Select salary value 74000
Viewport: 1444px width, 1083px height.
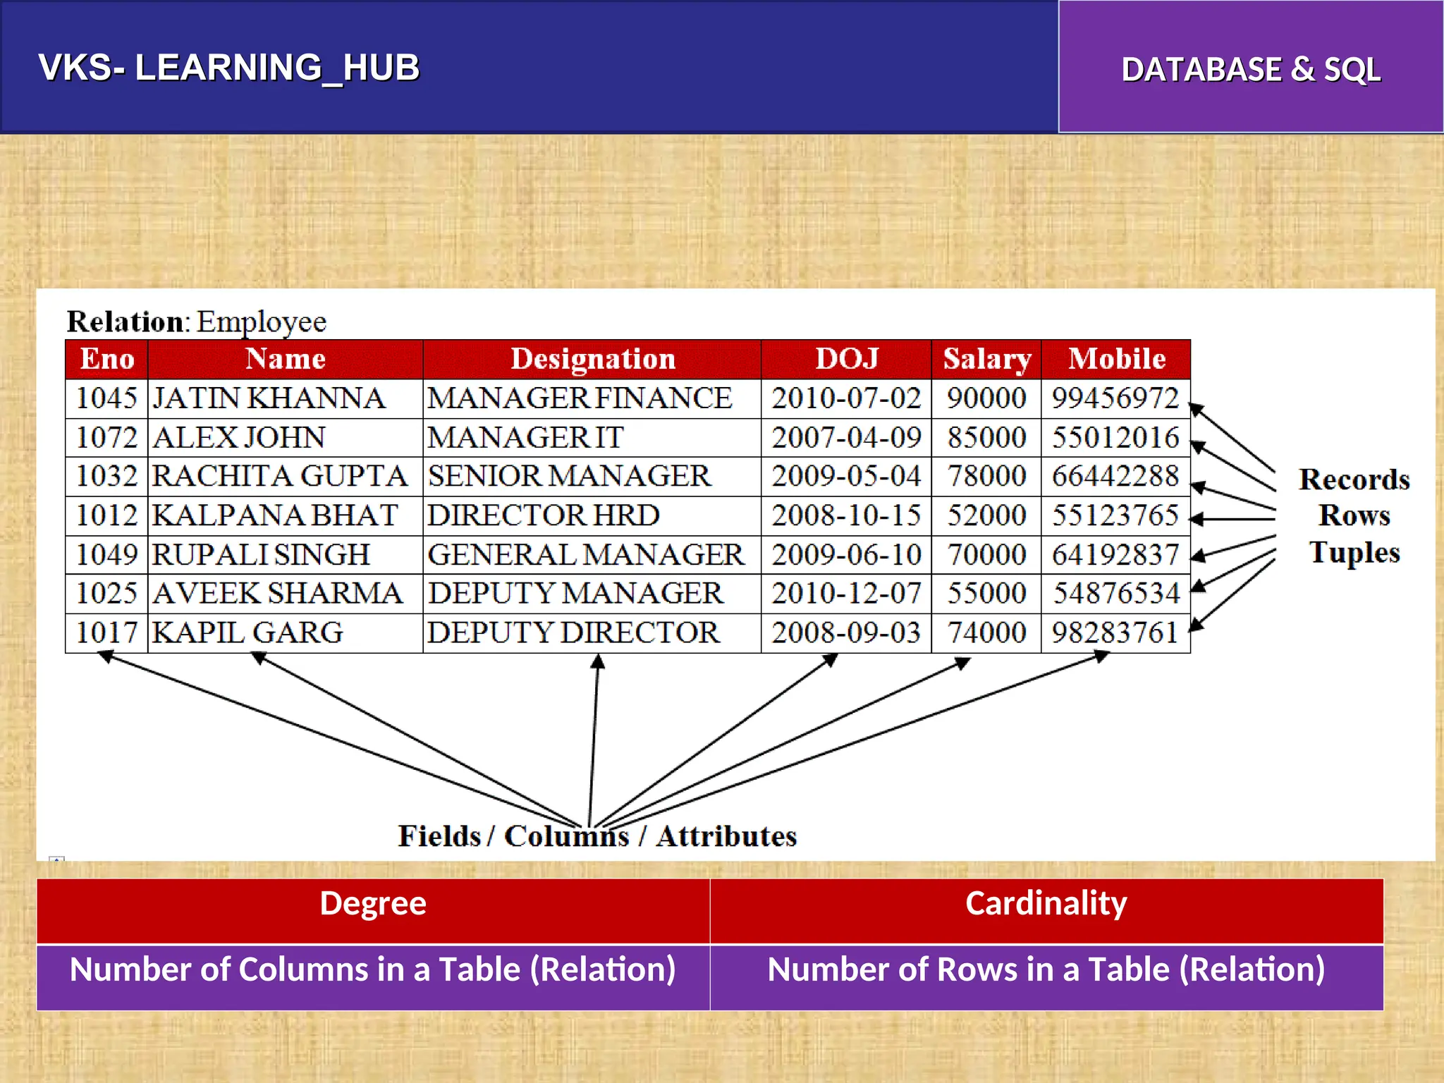coord(986,633)
